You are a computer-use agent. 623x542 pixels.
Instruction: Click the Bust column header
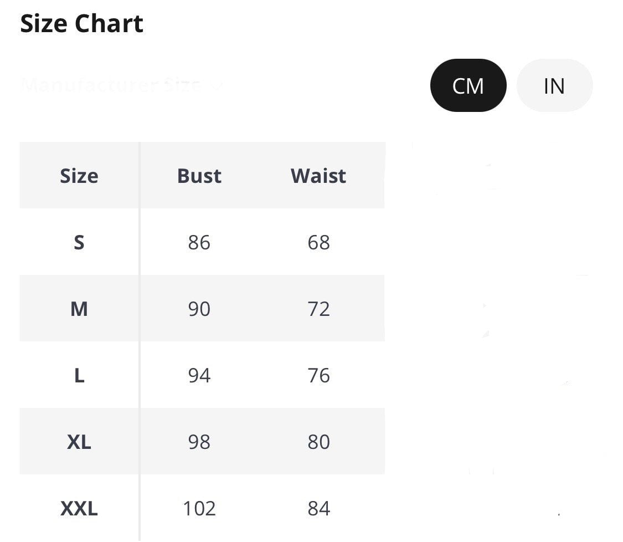pyautogui.click(x=199, y=176)
